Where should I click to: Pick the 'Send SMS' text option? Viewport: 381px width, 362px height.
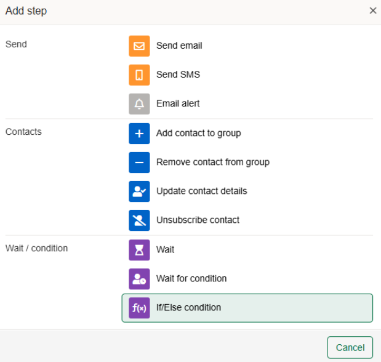[x=178, y=75]
